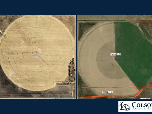
Task: Click the cyan vertical border of left map
Action: (75, 57)
